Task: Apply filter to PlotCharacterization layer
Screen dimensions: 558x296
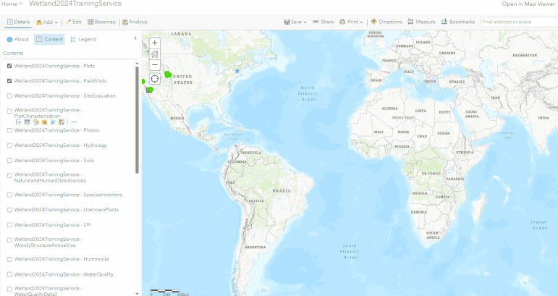Action: 44,122
